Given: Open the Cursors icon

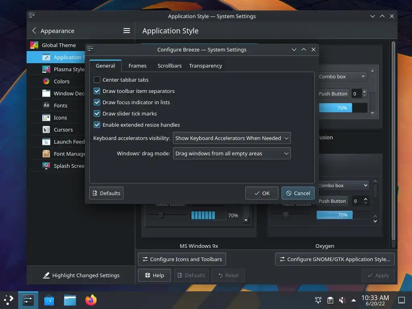Looking at the screenshot, I should (46, 130).
